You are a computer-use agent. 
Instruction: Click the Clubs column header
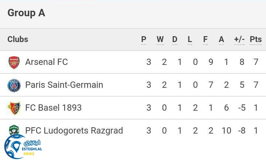point(18,39)
